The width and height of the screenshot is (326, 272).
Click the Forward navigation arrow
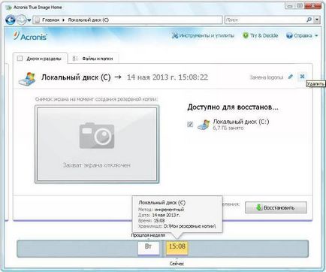(21, 20)
